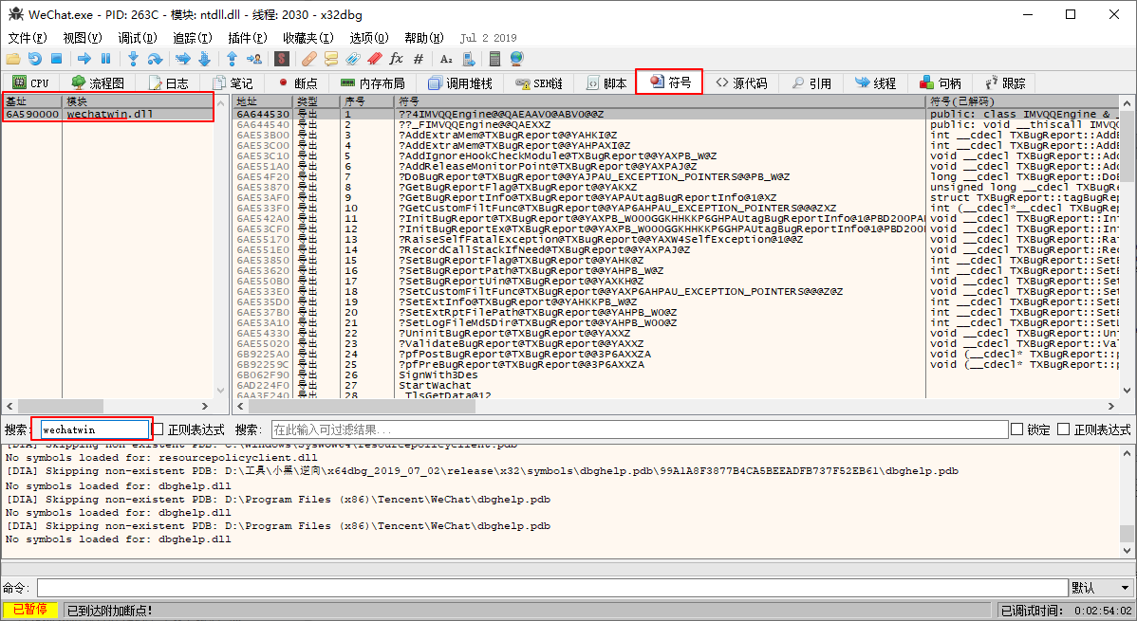The height and width of the screenshot is (621, 1137).
Task: Click the Step Into toolbar icon
Action: click(133, 59)
